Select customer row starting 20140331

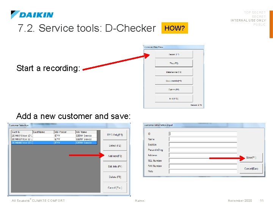coord(54,139)
